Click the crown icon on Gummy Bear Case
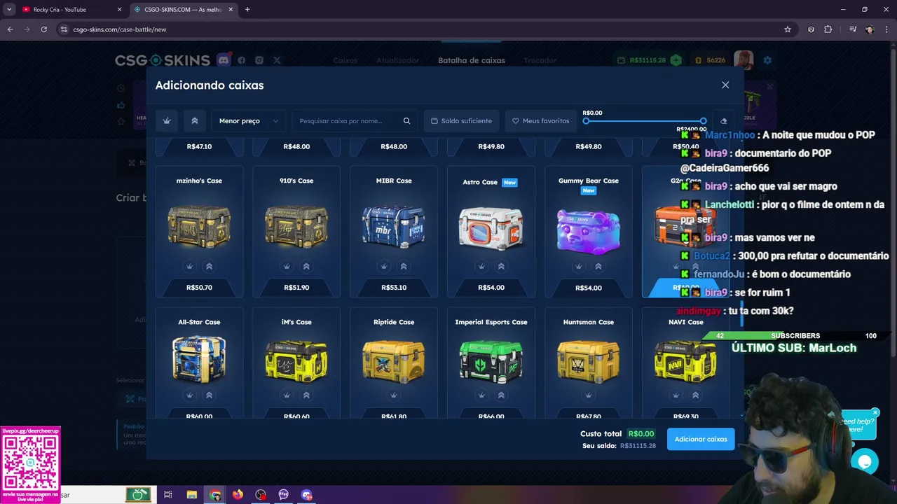This screenshot has width=897, height=504. coord(578,266)
